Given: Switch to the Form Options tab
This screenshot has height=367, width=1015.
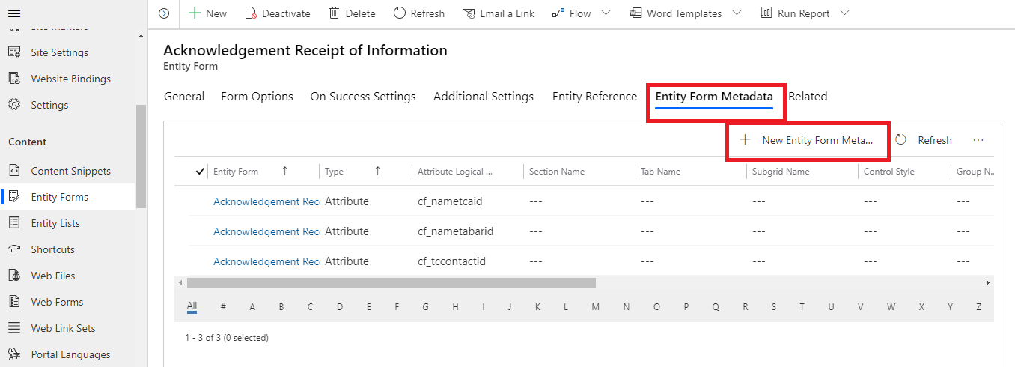Looking at the screenshot, I should pyautogui.click(x=257, y=96).
